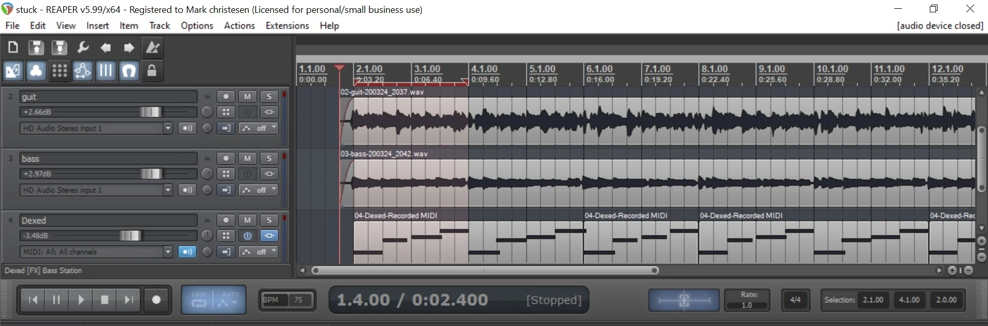
Task: Open Project Settings wrench icon
Action: point(82,48)
